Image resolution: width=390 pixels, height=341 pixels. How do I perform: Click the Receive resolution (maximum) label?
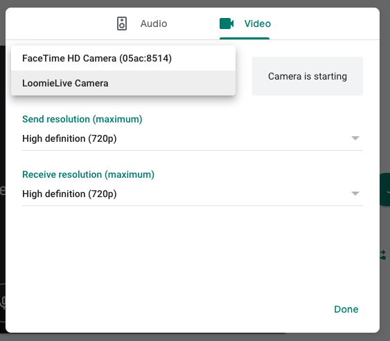88,174
